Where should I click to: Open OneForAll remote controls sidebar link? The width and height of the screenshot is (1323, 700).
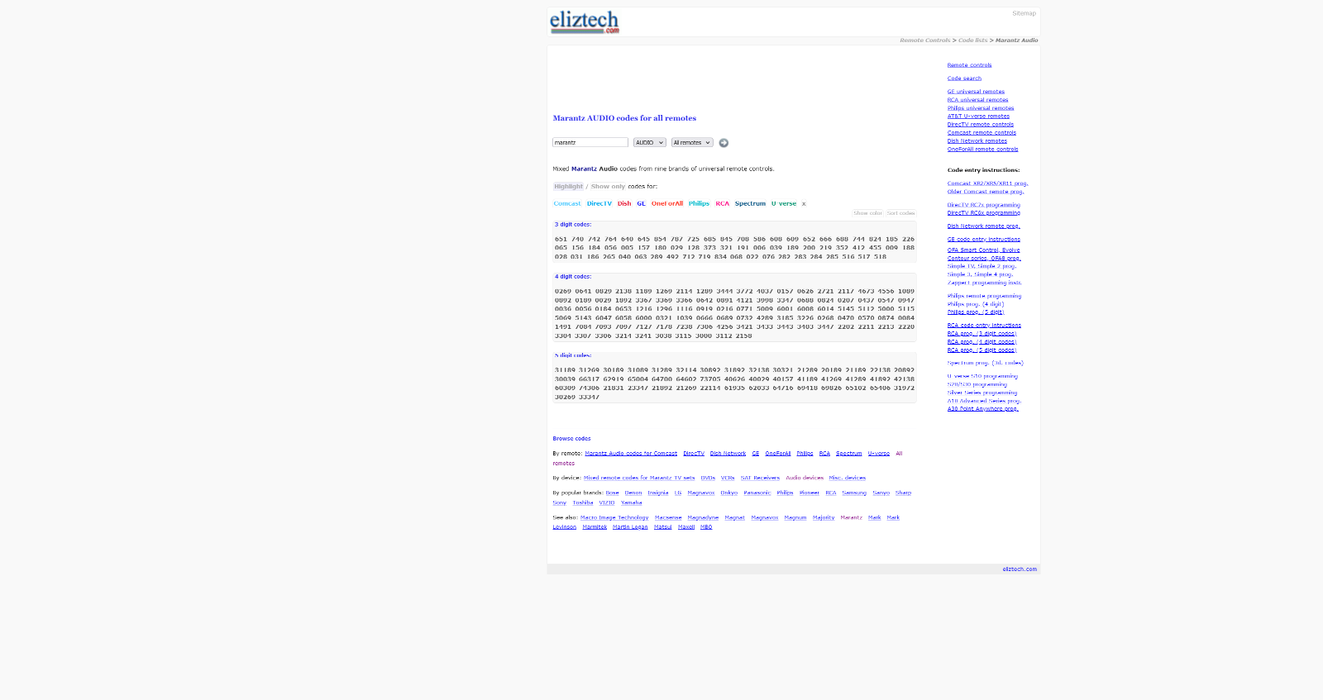(982, 150)
